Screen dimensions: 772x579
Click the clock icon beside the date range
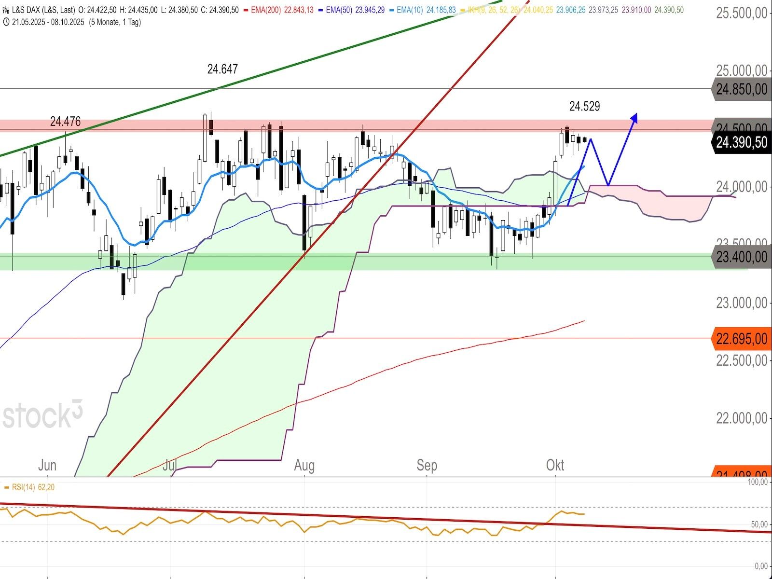pyautogui.click(x=6, y=22)
